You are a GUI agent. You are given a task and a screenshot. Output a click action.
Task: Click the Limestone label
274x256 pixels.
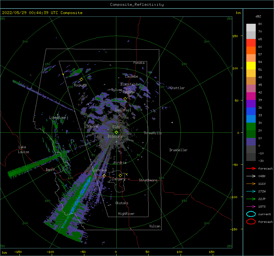pos(58,117)
